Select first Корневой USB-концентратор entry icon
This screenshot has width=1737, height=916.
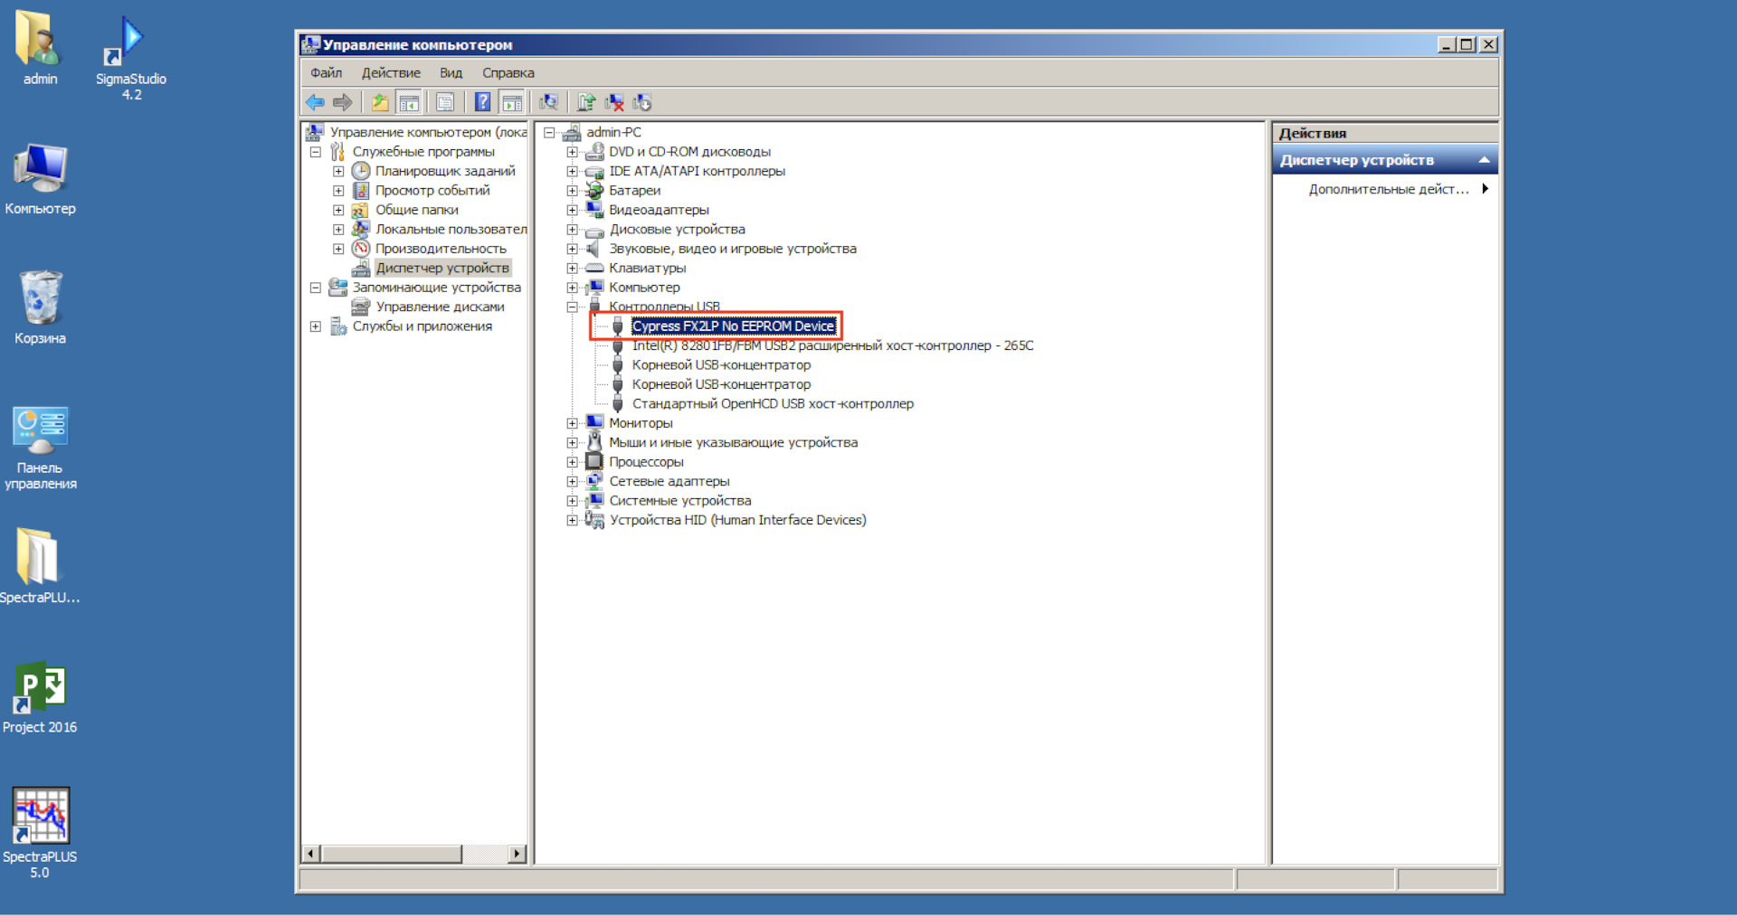coord(618,365)
